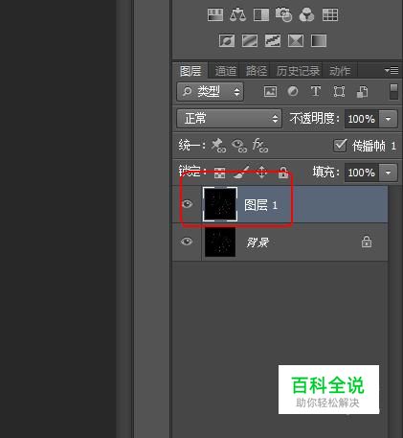This screenshot has width=403, height=438.
Task: Switch to the 历史记录 tab
Action: click(298, 71)
